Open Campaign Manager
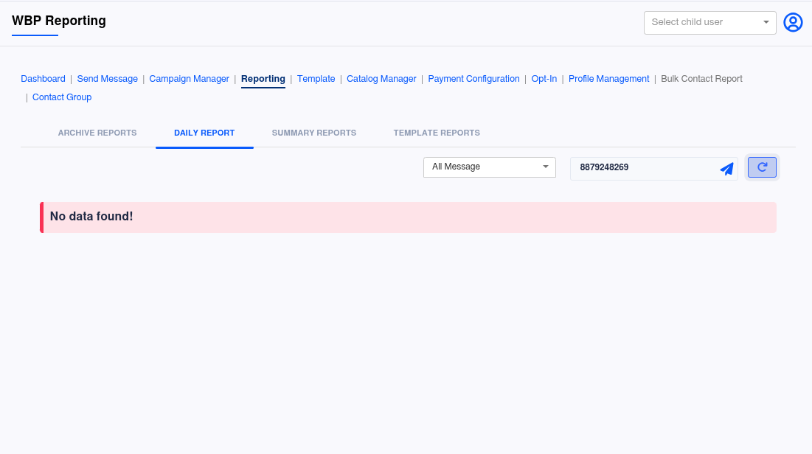812x454 pixels. point(189,79)
